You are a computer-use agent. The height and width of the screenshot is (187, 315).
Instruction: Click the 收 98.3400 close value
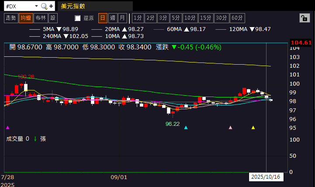point(135,47)
